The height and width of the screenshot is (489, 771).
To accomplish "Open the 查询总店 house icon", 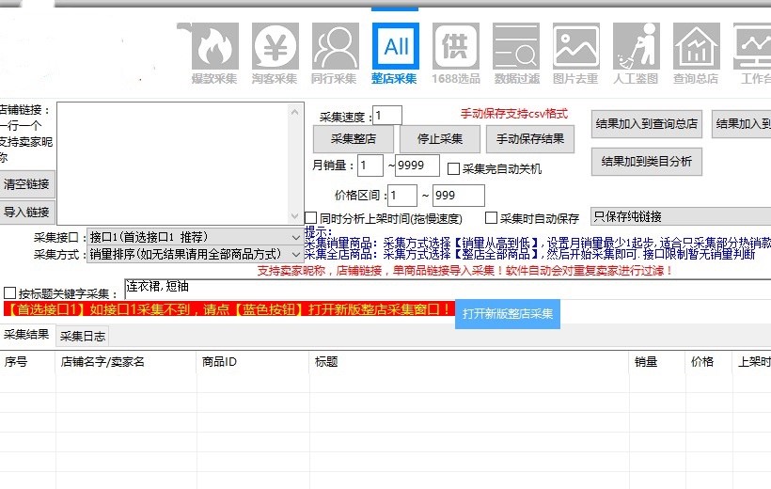I will [x=696, y=46].
